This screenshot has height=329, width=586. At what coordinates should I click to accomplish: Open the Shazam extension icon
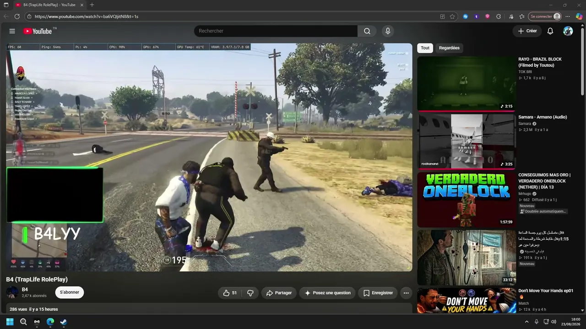tap(466, 16)
